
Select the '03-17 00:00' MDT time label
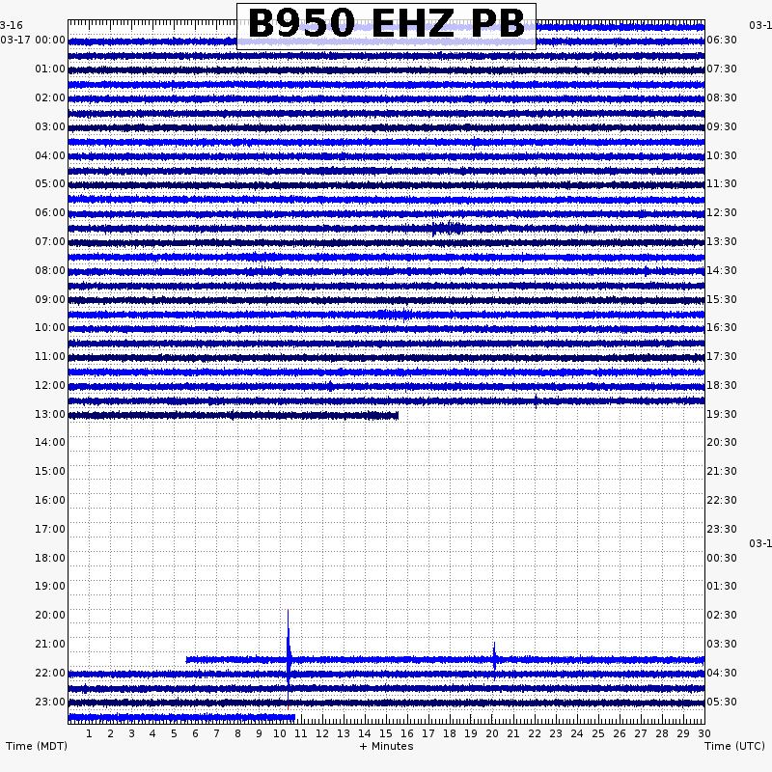tap(33, 40)
